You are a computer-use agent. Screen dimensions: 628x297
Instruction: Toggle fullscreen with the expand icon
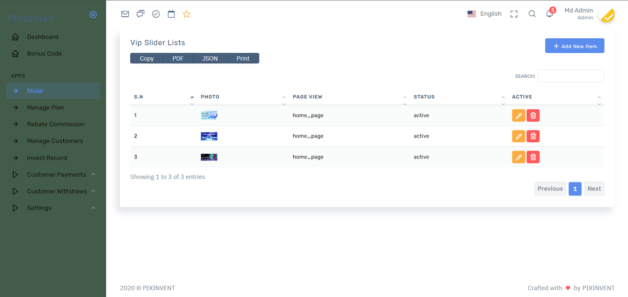pyautogui.click(x=514, y=14)
